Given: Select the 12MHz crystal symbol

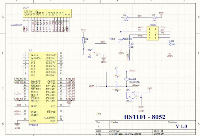Looking at the screenshot, I should pos(127,79).
